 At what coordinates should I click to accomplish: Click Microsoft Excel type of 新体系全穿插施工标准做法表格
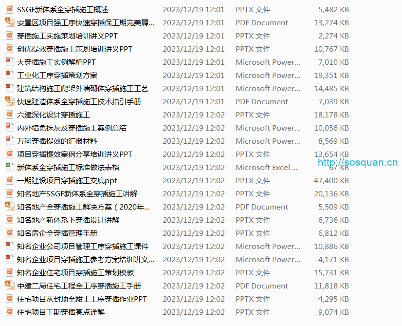[x=266, y=167]
